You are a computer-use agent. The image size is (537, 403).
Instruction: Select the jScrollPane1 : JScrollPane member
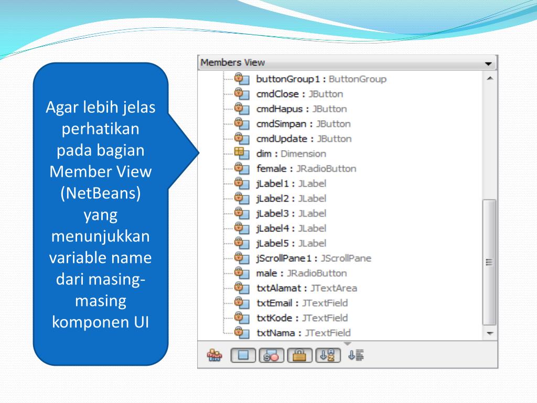[314, 258]
